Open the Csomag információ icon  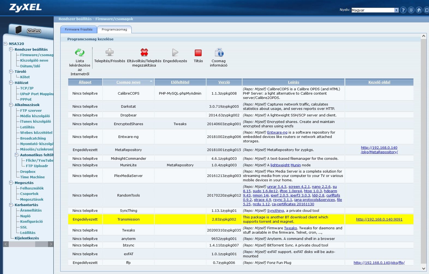(219, 52)
